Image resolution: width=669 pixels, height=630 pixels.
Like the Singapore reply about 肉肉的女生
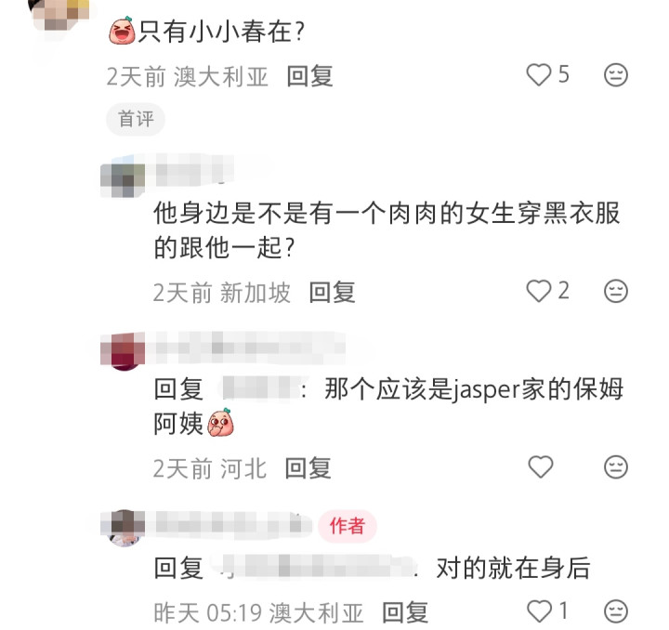(x=539, y=291)
